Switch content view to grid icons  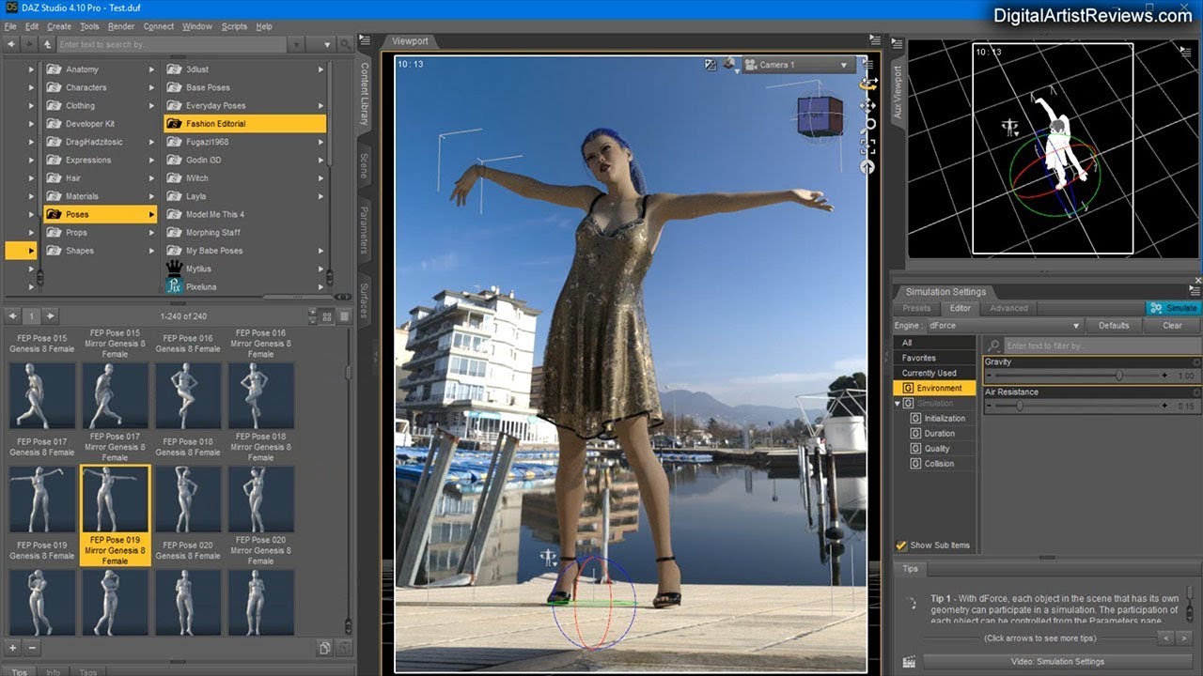click(x=327, y=316)
